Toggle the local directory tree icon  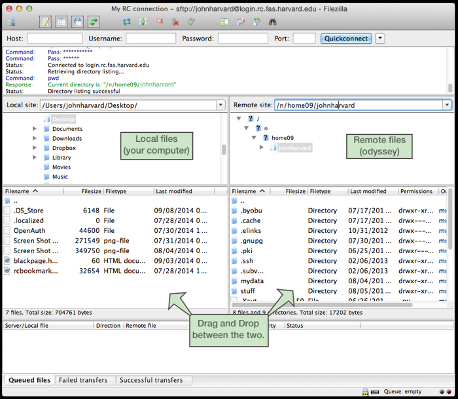[61, 22]
